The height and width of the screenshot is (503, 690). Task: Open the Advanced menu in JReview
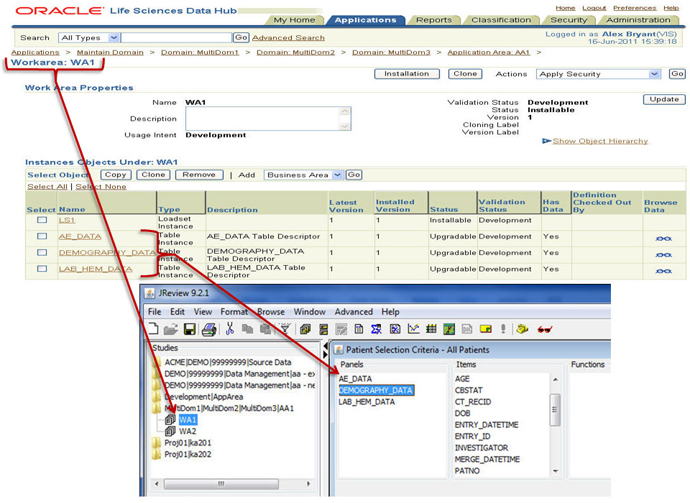(354, 312)
